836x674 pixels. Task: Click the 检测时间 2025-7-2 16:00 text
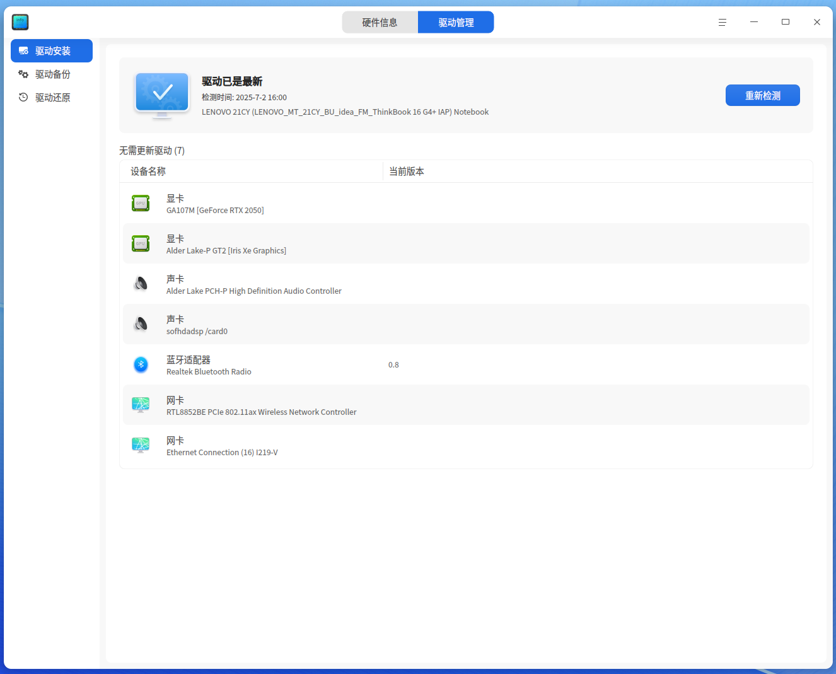(244, 98)
